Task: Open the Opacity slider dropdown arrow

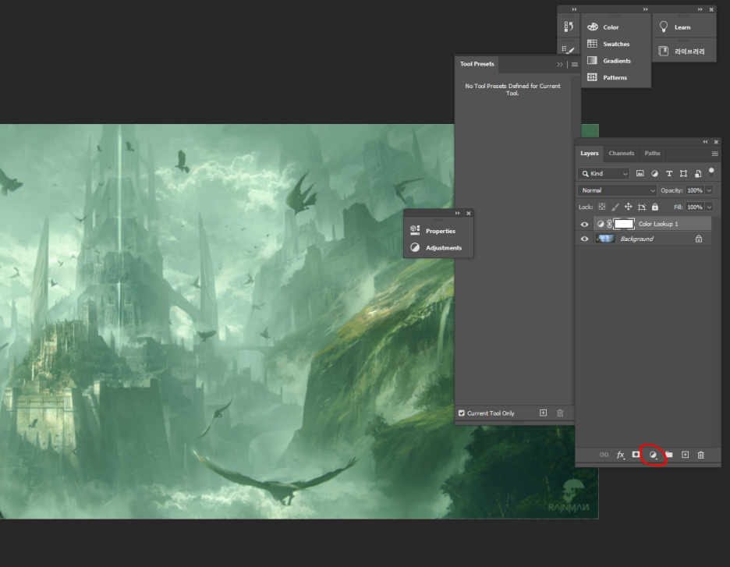Action: 709,190
